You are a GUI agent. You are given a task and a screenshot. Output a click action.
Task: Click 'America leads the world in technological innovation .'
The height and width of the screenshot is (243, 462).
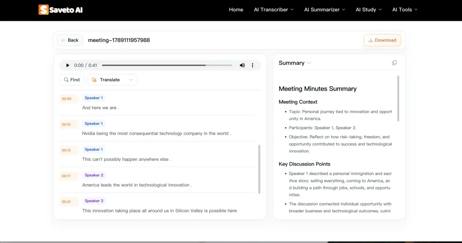(x=137, y=185)
